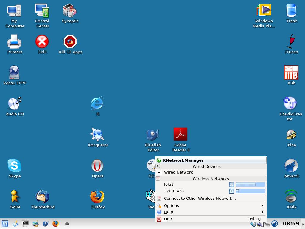Open Windows Media Player desktop icon
This screenshot has width=305, height=229.
tap(264, 16)
